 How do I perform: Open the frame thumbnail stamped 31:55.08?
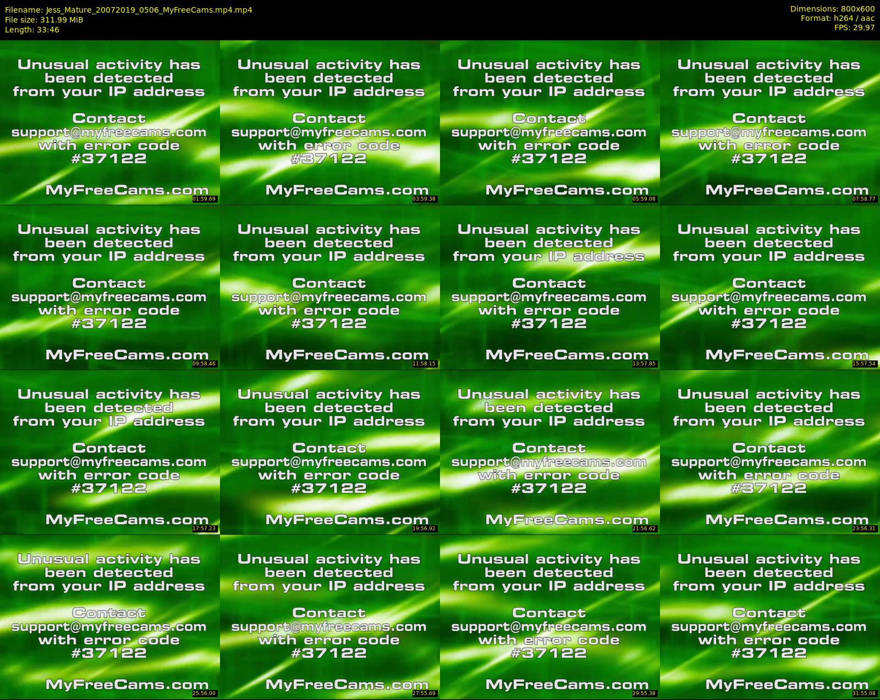[770, 616]
